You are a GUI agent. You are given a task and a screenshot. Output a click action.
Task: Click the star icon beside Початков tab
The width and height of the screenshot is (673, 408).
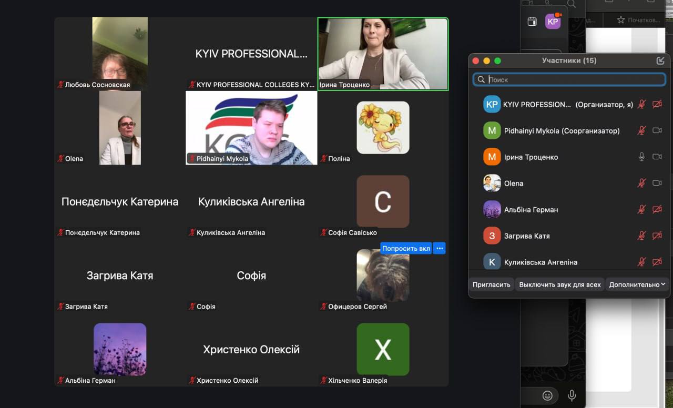(621, 20)
